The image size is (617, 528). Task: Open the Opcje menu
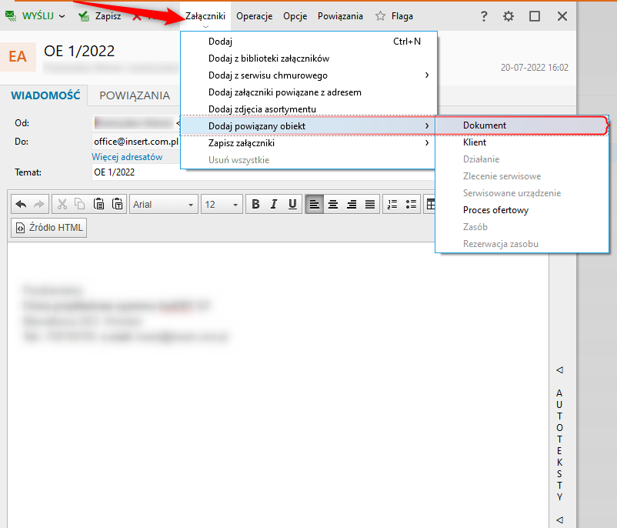295,16
